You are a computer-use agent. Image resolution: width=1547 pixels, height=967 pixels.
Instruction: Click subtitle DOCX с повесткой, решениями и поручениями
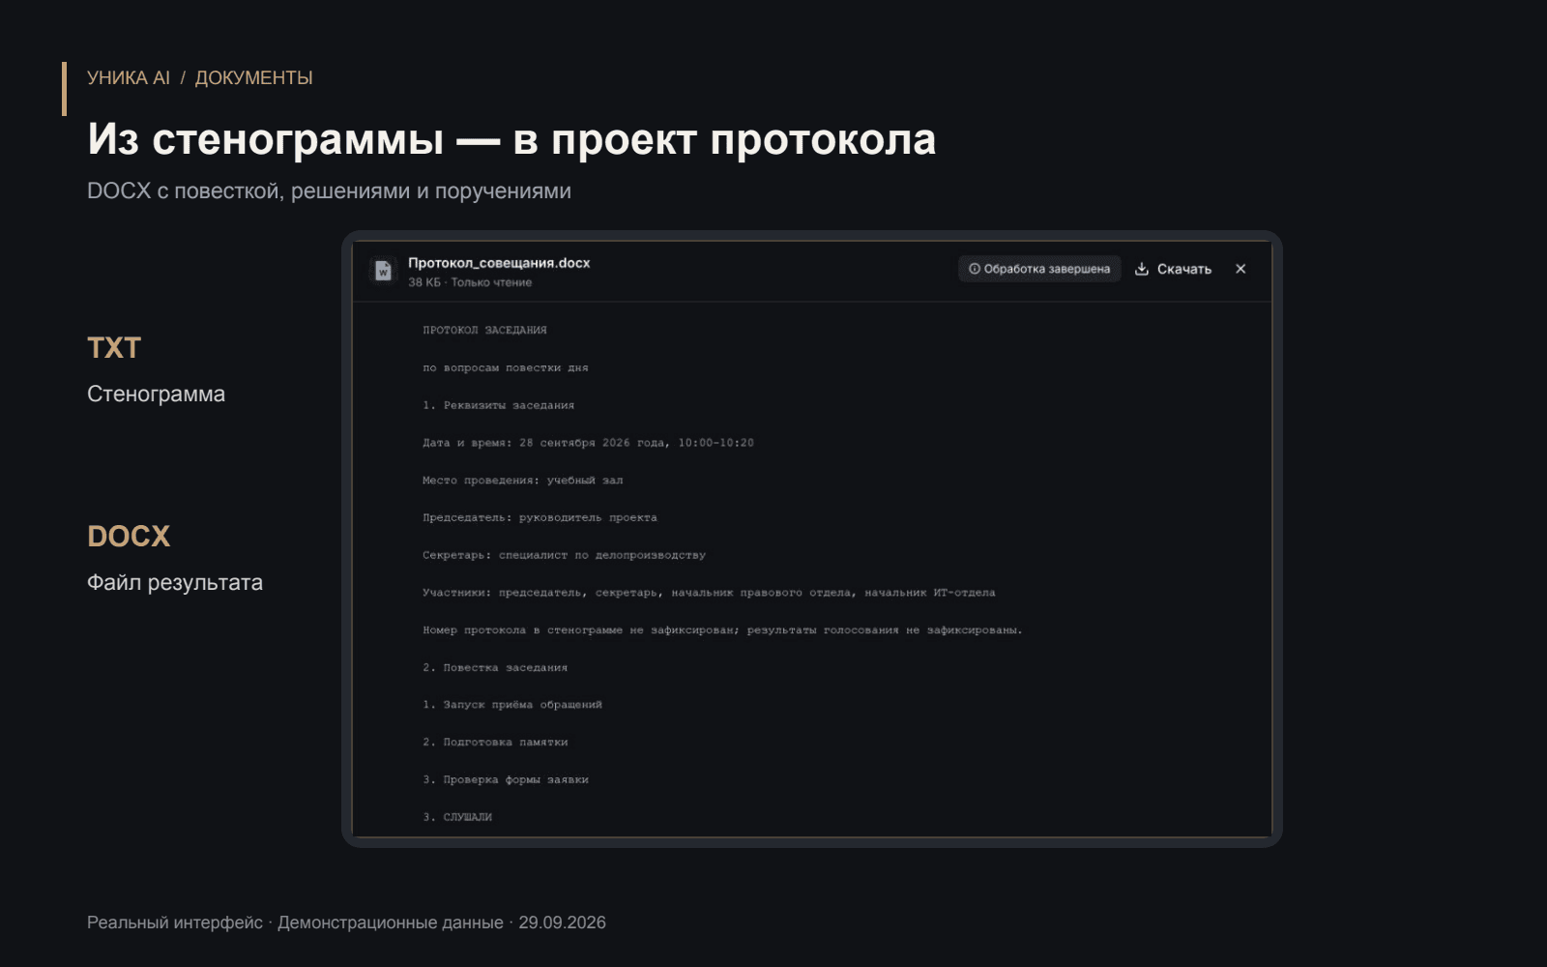pos(329,191)
